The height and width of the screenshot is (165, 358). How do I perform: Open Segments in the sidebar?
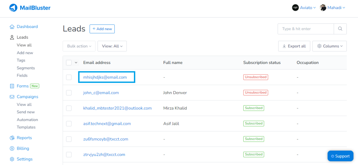tap(26, 68)
